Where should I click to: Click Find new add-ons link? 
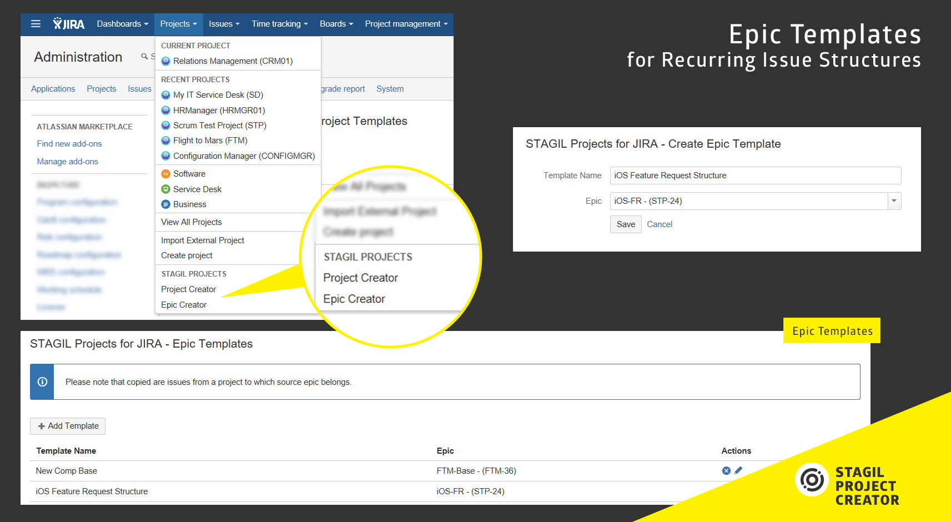pos(69,144)
